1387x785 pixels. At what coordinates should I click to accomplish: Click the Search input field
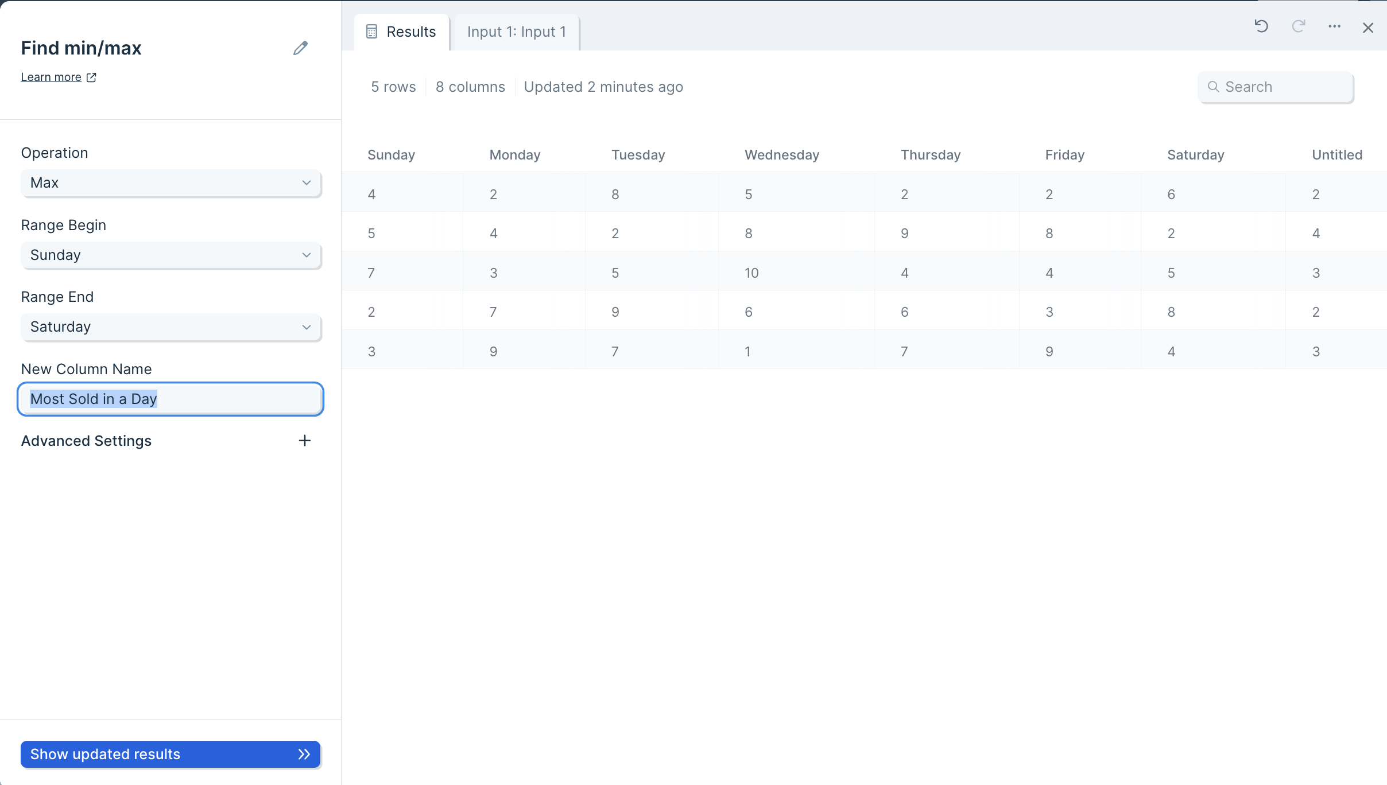(1276, 87)
